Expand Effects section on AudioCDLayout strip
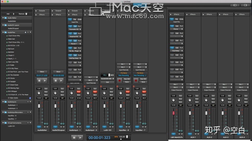Image resolution: width=252 pixels, height=141 pixels. pos(52,15)
